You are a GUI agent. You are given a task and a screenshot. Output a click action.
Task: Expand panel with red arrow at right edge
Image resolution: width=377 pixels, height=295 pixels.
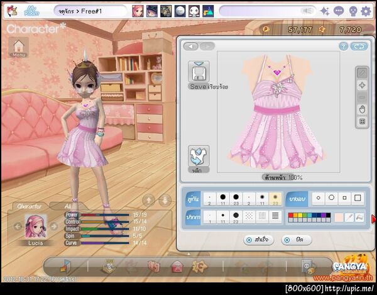click(374, 219)
